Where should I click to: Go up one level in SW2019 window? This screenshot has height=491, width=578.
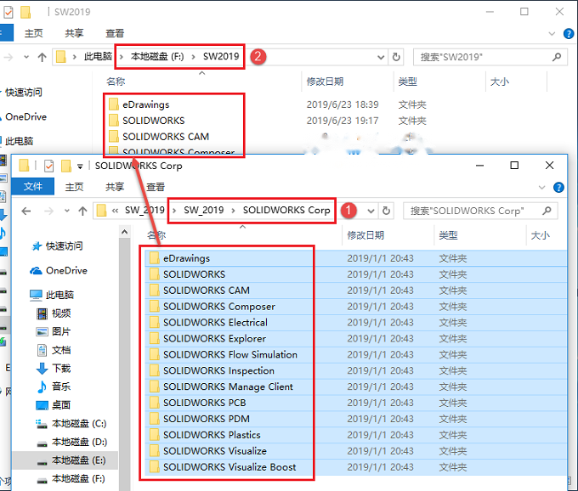(42, 57)
